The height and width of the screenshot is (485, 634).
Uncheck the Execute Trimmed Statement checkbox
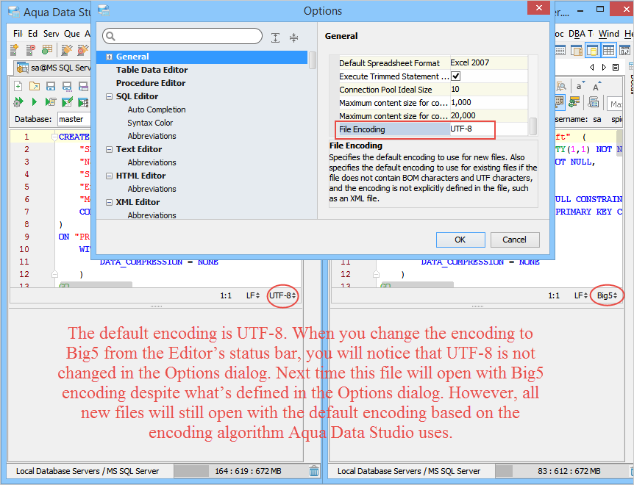coord(456,76)
